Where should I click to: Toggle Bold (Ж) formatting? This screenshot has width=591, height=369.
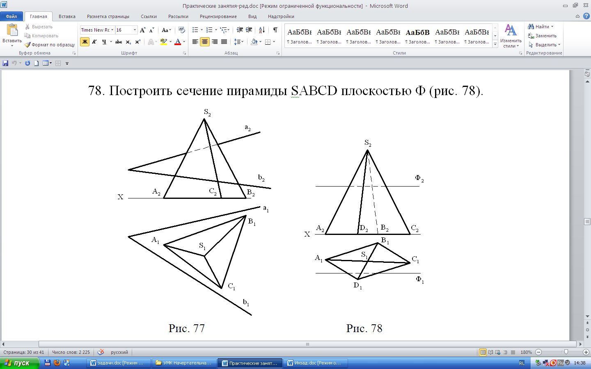point(85,42)
